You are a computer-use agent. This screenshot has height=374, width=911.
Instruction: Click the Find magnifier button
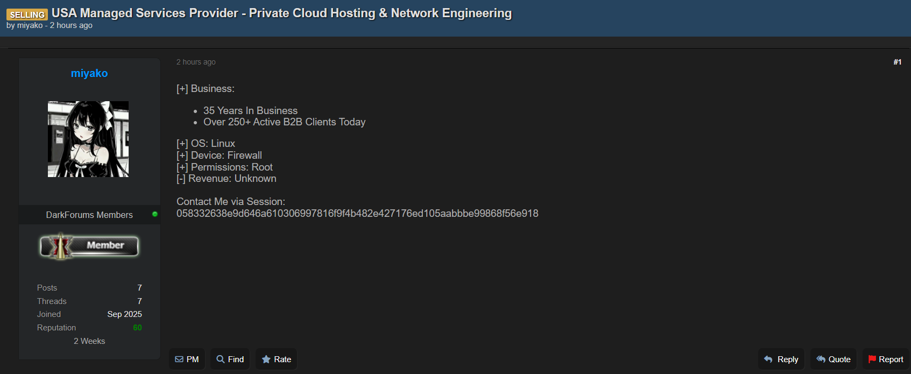pos(230,359)
